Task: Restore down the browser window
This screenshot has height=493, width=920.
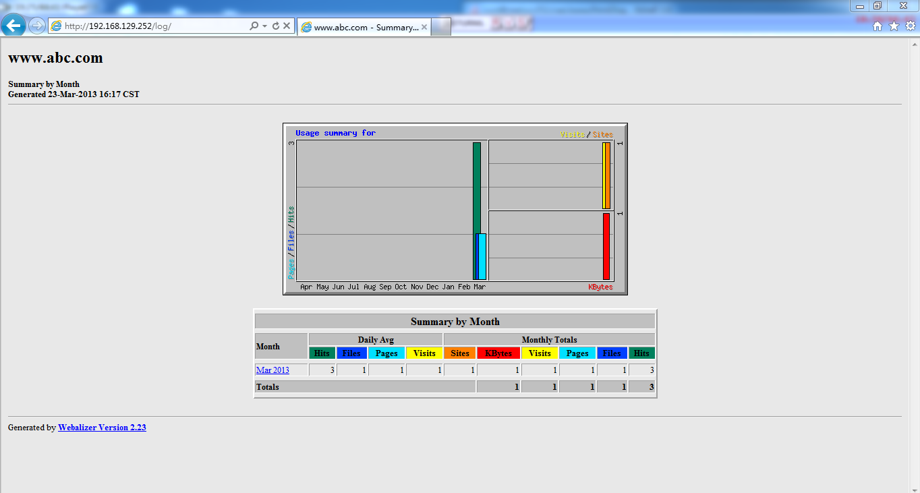Action: pos(878,5)
